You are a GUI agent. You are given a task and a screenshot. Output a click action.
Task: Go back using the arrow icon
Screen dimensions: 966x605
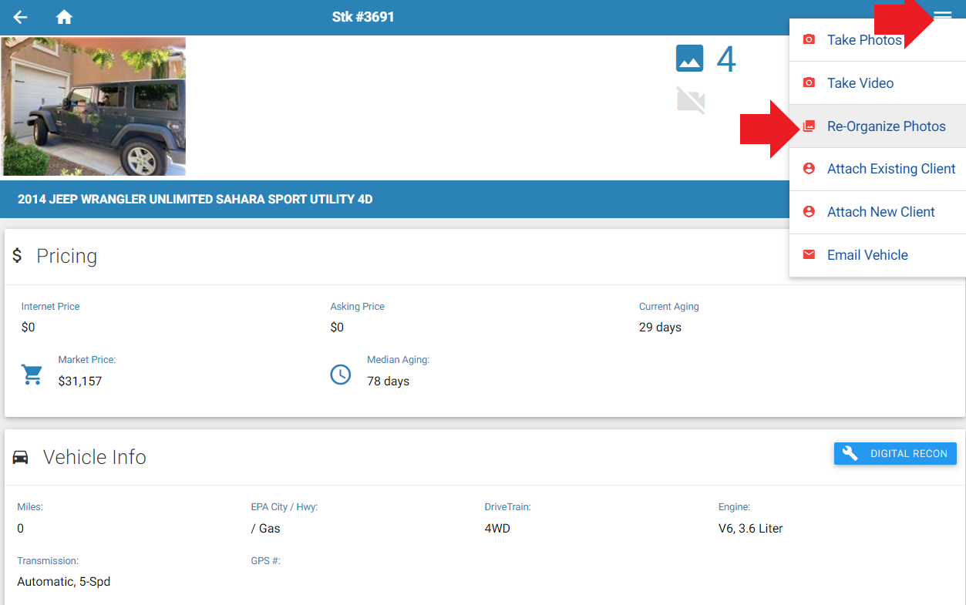pos(20,17)
